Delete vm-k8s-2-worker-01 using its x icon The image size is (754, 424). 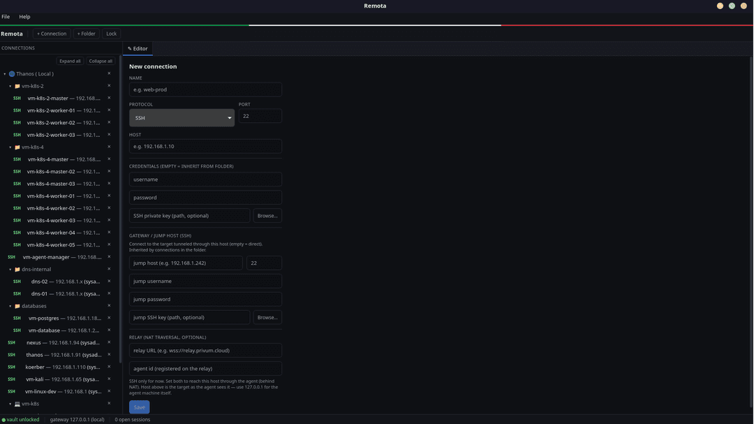[109, 110]
